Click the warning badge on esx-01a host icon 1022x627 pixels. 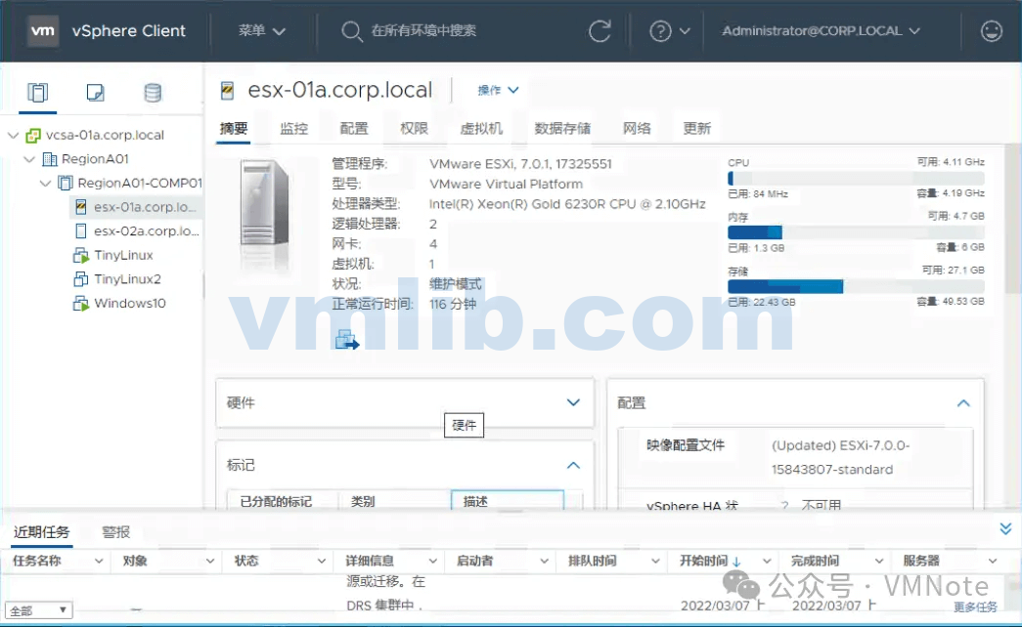tap(79, 206)
